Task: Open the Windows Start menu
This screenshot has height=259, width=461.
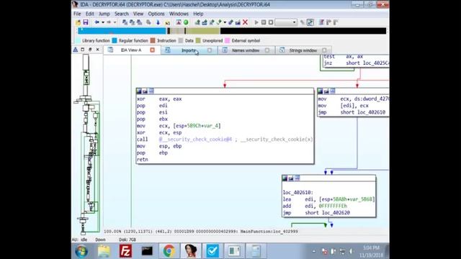Action: 81,251
